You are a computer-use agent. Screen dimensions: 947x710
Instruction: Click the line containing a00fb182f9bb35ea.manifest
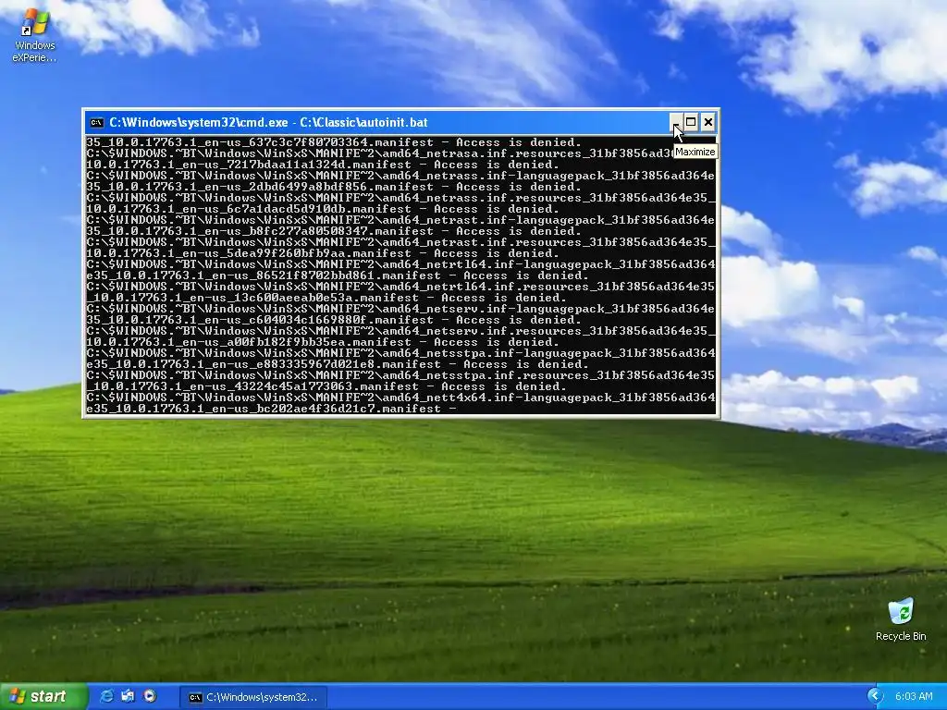pyautogui.click(x=323, y=342)
